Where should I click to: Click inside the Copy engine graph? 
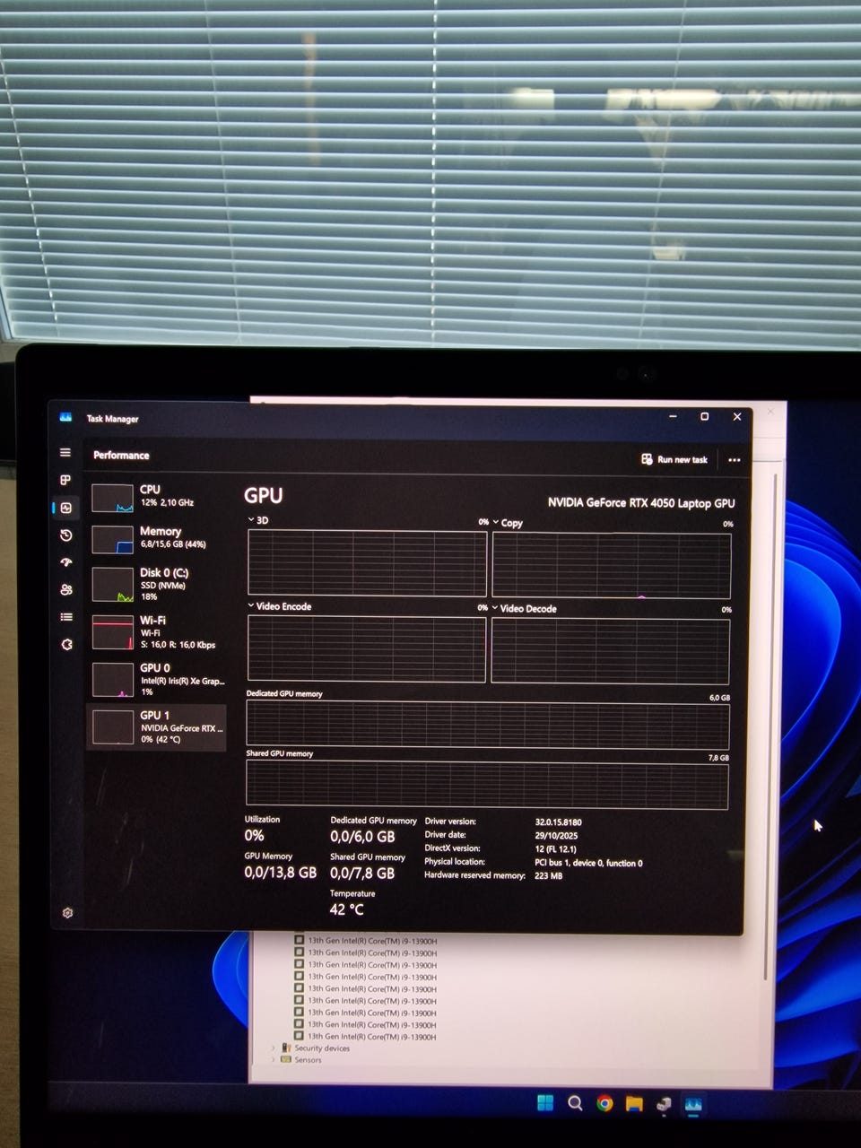[612, 565]
